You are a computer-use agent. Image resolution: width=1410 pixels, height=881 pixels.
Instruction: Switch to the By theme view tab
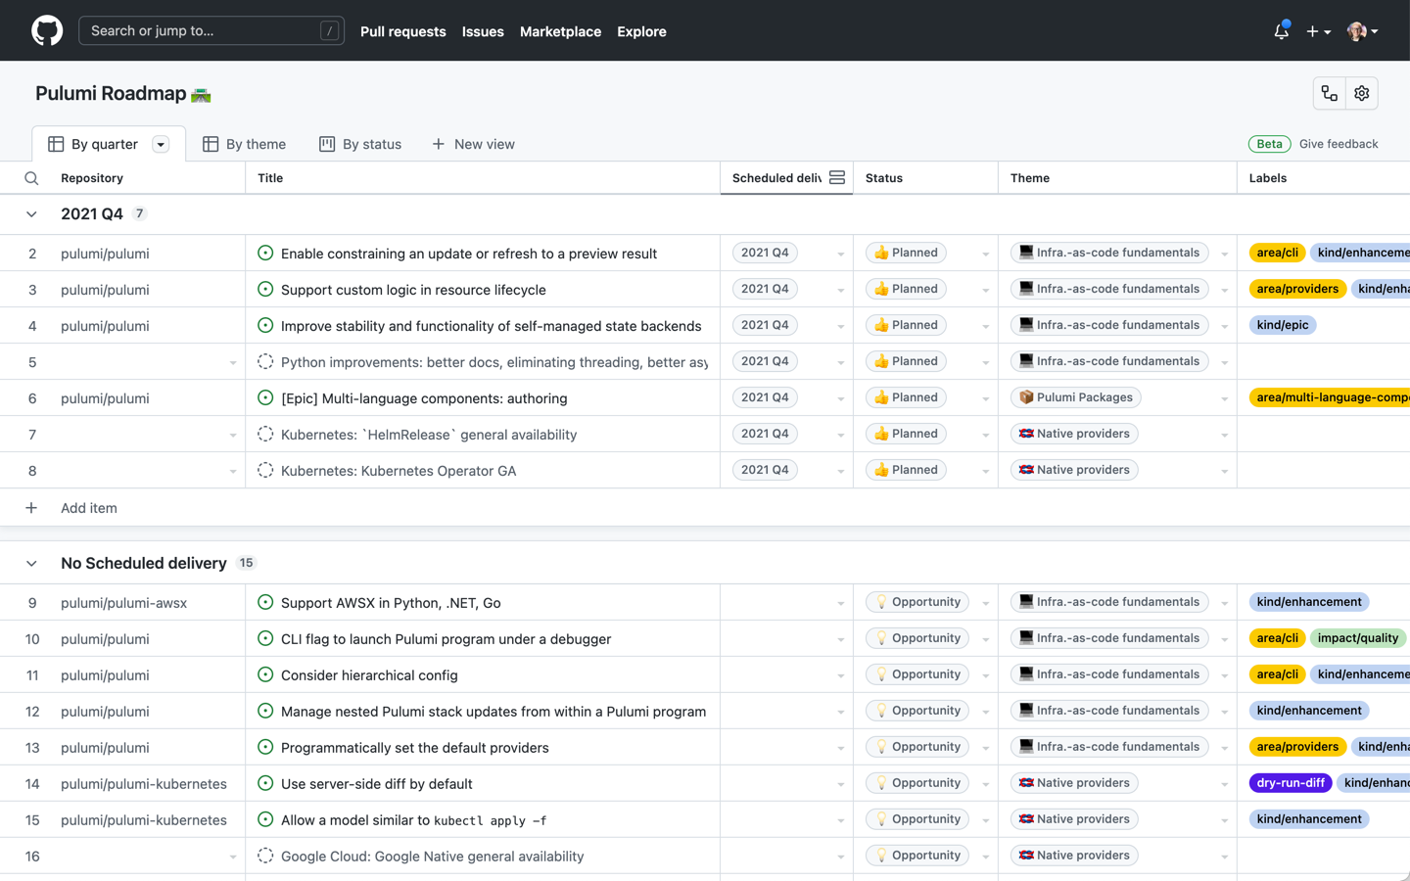click(x=245, y=144)
